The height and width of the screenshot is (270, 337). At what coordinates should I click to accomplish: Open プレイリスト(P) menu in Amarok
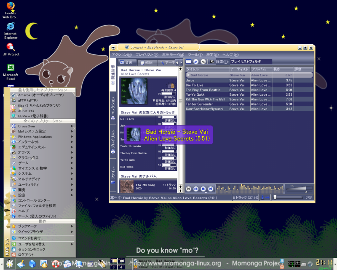click(x=147, y=55)
